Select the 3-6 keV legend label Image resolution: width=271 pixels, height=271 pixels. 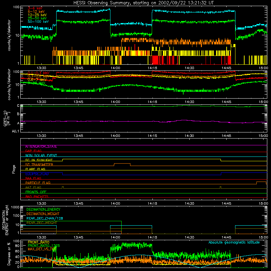35,8
